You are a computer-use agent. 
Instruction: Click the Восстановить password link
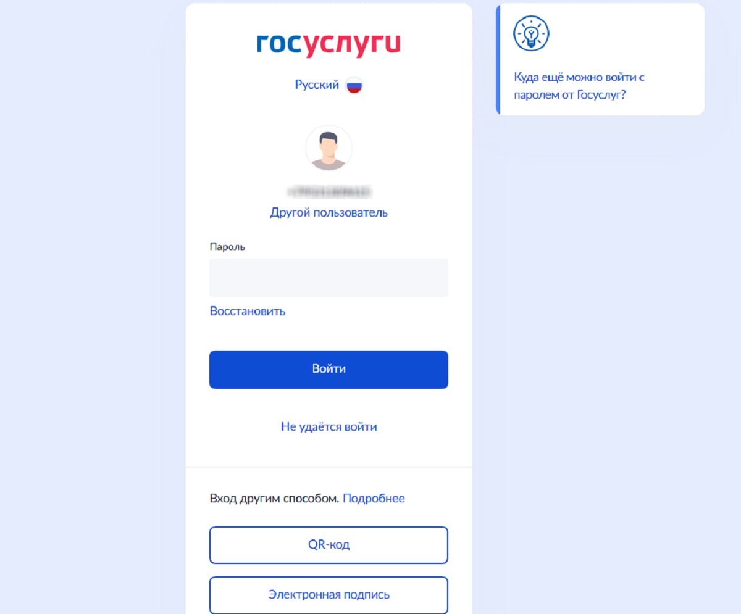click(247, 311)
